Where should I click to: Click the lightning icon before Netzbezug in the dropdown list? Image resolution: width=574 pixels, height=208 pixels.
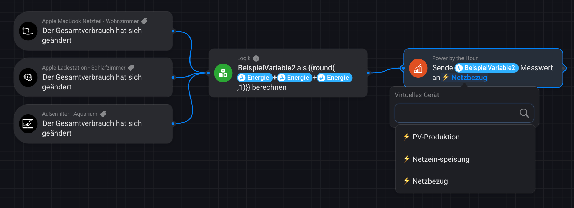406,181
